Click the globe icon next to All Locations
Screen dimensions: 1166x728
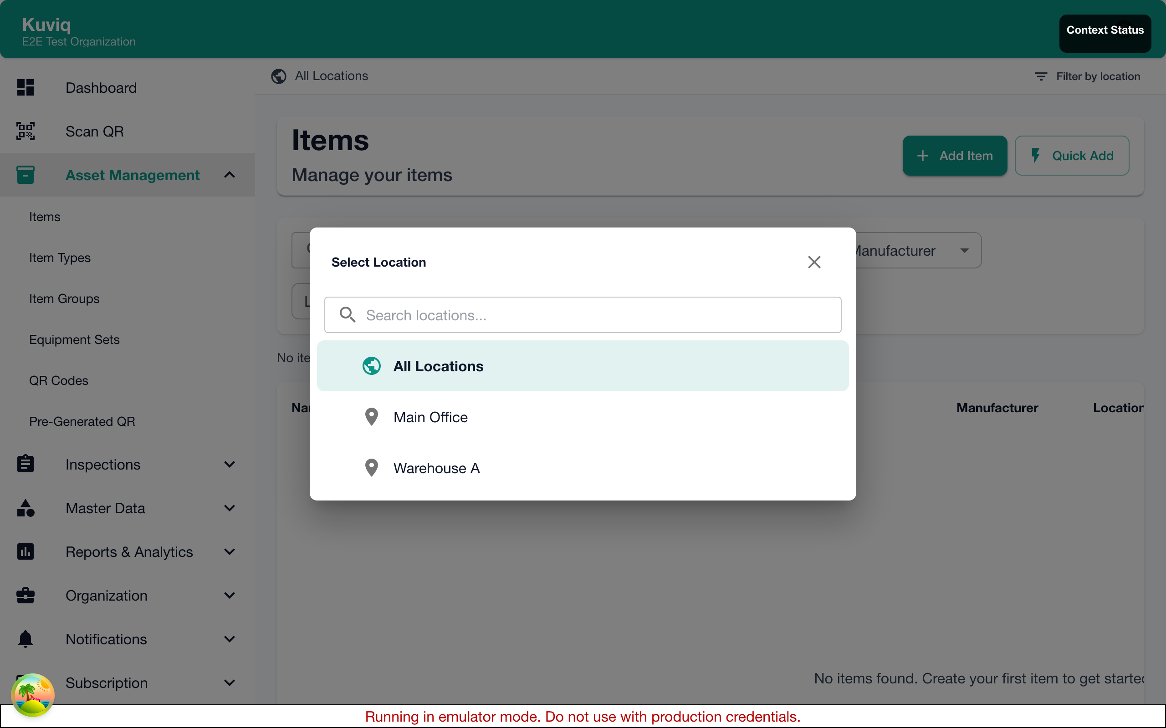coord(279,76)
